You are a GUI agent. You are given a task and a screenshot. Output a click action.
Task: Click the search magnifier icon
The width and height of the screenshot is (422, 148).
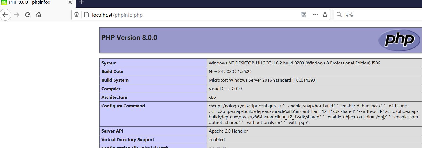339,15
